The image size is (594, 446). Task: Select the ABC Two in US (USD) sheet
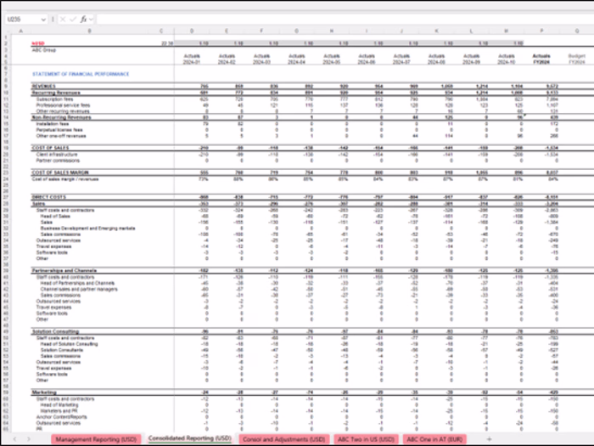click(x=366, y=439)
